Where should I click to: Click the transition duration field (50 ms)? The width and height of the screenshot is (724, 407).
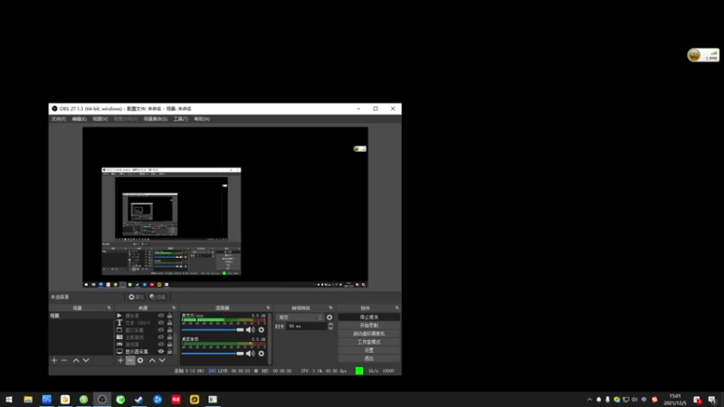[x=307, y=327]
